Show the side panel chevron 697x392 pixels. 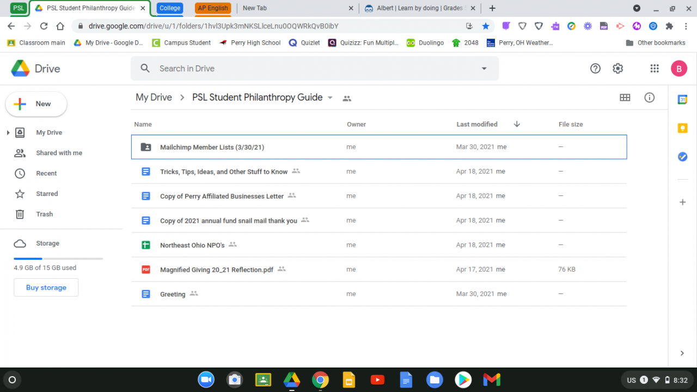682,353
